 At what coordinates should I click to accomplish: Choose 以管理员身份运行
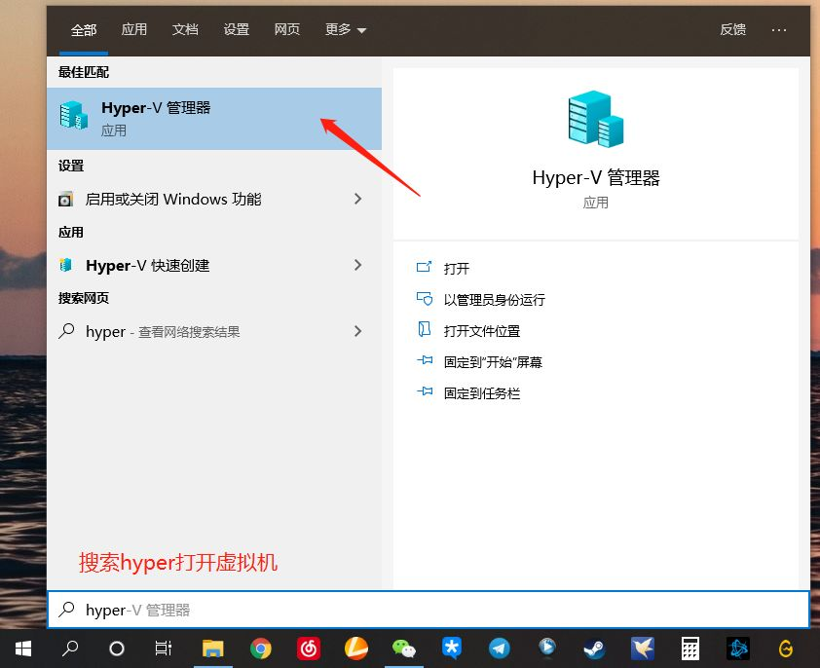(494, 300)
